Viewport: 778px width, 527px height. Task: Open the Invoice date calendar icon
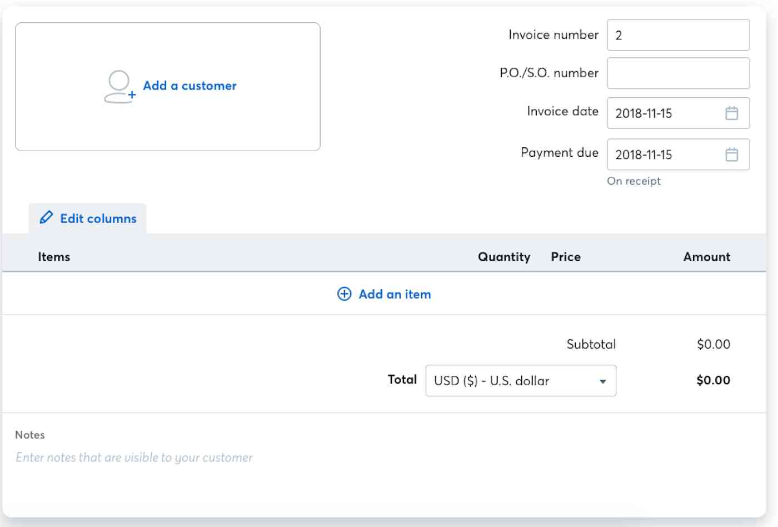731,113
